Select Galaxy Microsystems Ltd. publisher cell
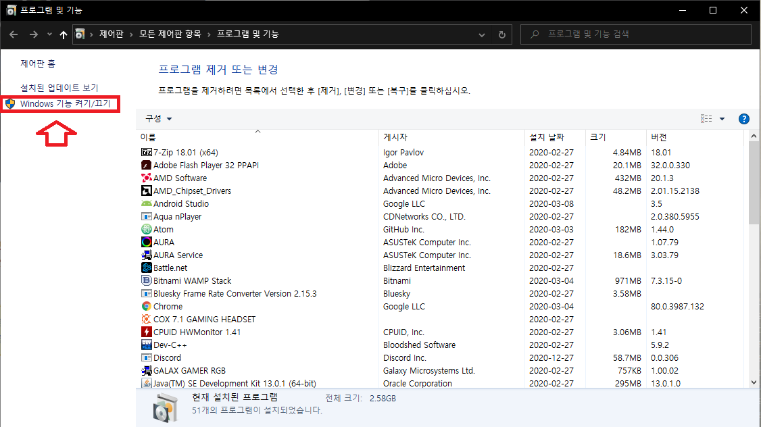Image resolution: width=761 pixels, height=427 pixels. [x=429, y=371]
